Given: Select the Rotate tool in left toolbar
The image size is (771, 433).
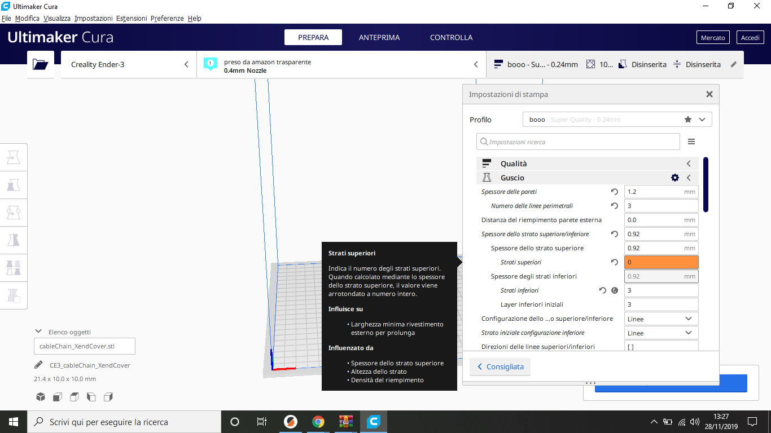Looking at the screenshot, I should [x=14, y=213].
